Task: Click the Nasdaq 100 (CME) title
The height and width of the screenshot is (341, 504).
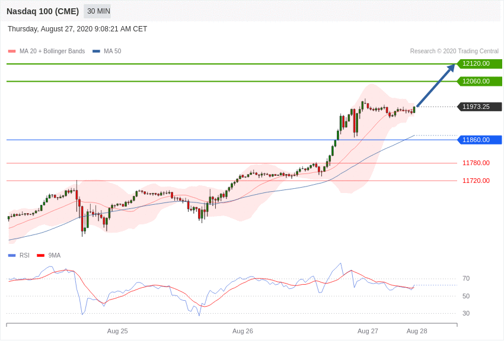Action: pyautogui.click(x=43, y=11)
